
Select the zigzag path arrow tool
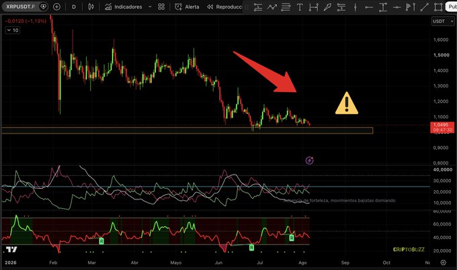click(272, 7)
